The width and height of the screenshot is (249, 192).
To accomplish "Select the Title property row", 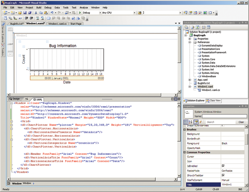I will [215, 185].
